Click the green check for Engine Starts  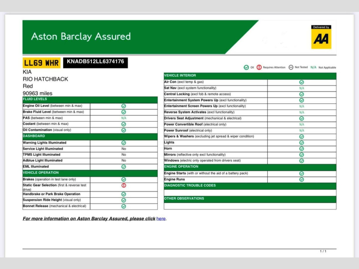tap(302, 173)
